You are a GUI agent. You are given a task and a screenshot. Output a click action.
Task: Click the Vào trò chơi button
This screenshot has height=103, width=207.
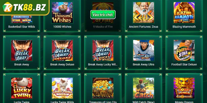coord(103,15)
